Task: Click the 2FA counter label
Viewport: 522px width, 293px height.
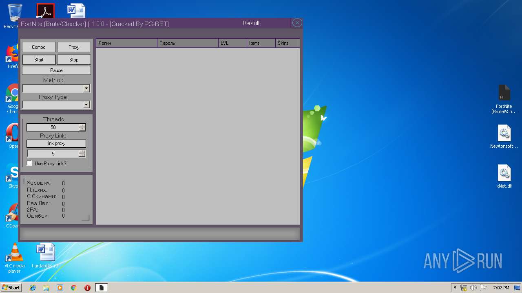Action: [x=32, y=210]
